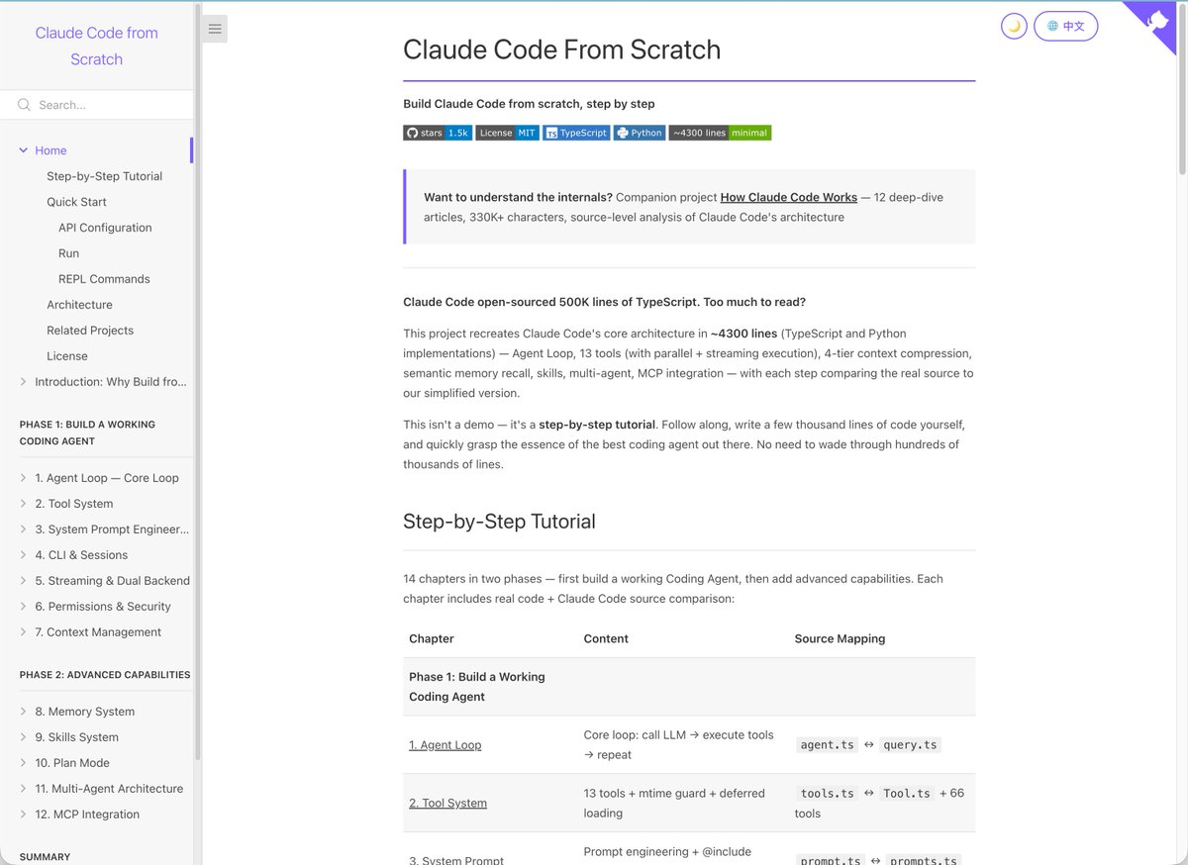Expand the 12. MCP Integration chapter
Viewport: 1188px width, 865px height.
pos(24,815)
